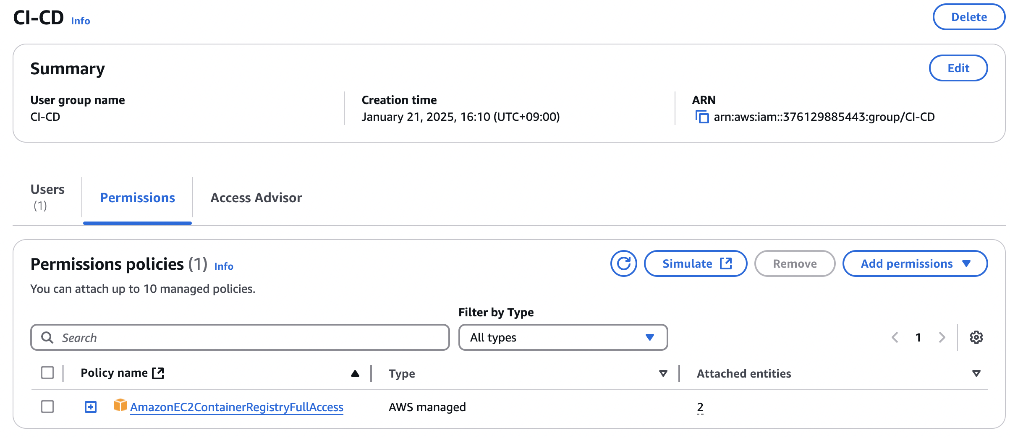Click the external link icon beside Policy name

coord(158,373)
